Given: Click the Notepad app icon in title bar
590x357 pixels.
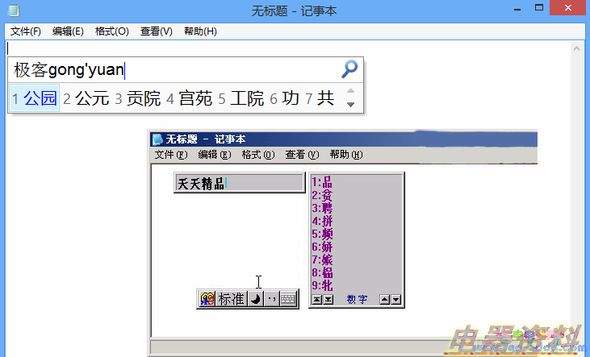Looking at the screenshot, I should 14,10.
